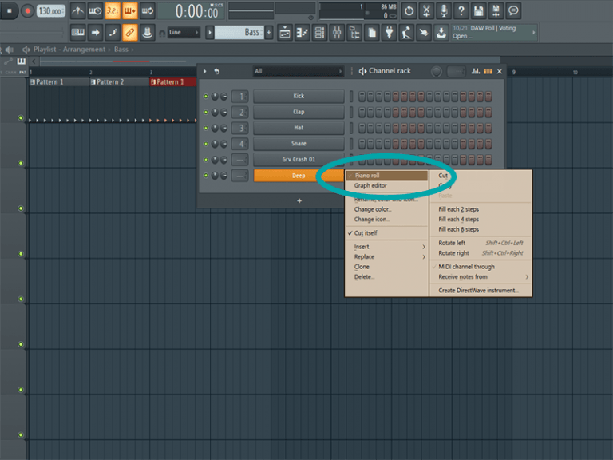613x460 pixels.
Task: Toggle Cut itself menu option
Action: point(366,232)
